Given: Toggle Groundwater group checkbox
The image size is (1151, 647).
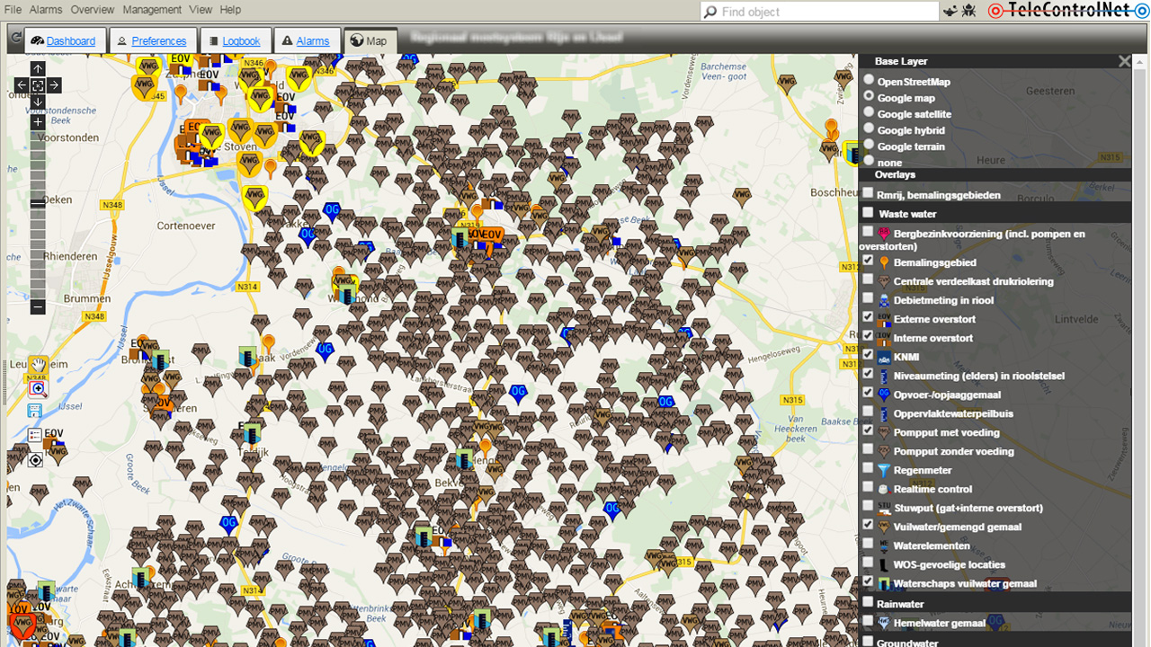Looking at the screenshot, I should tap(868, 642).
